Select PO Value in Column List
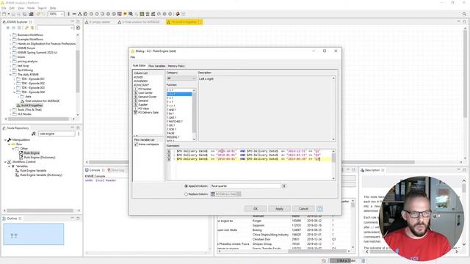Viewport: 470px width, 264px height. (x=143, y=109)
